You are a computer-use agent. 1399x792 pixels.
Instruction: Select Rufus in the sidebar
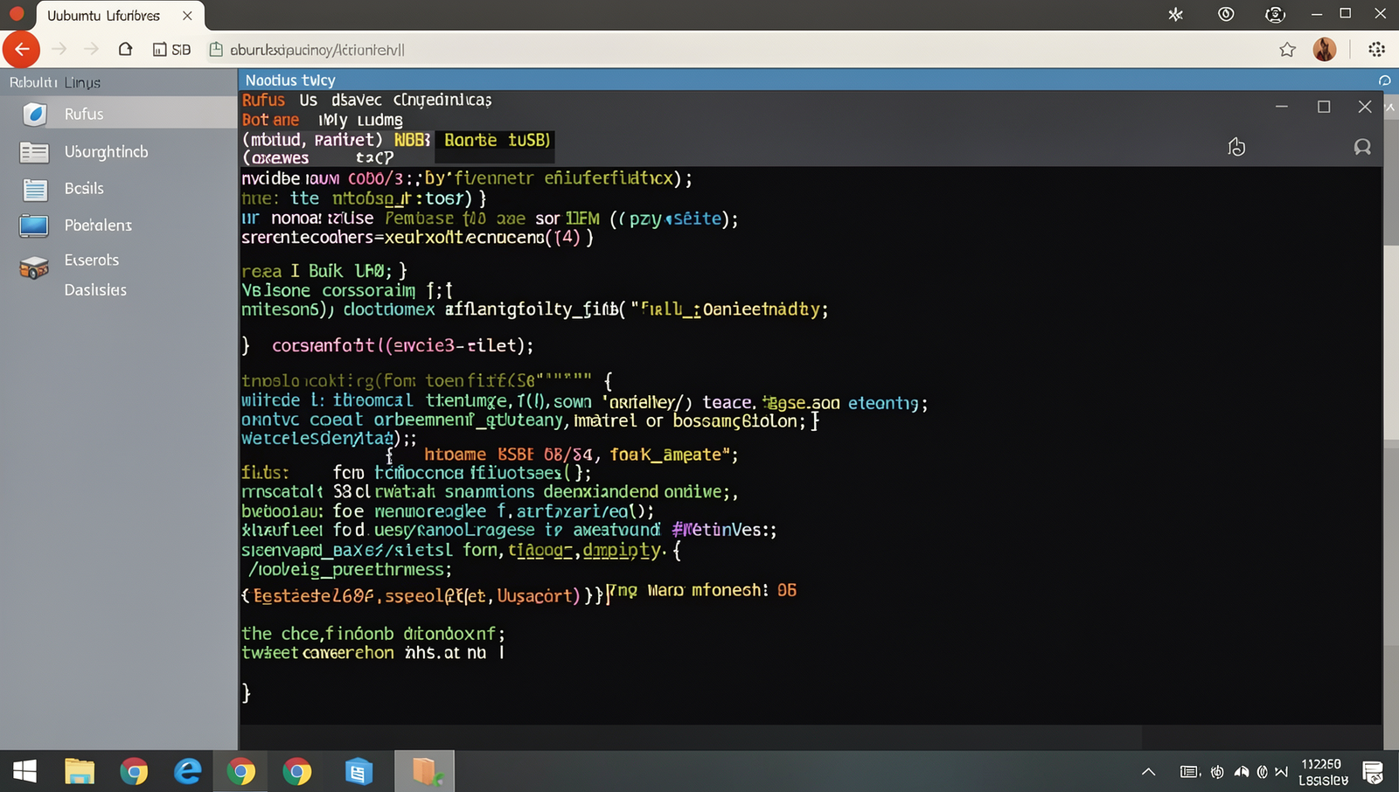(x=119, y=114)
